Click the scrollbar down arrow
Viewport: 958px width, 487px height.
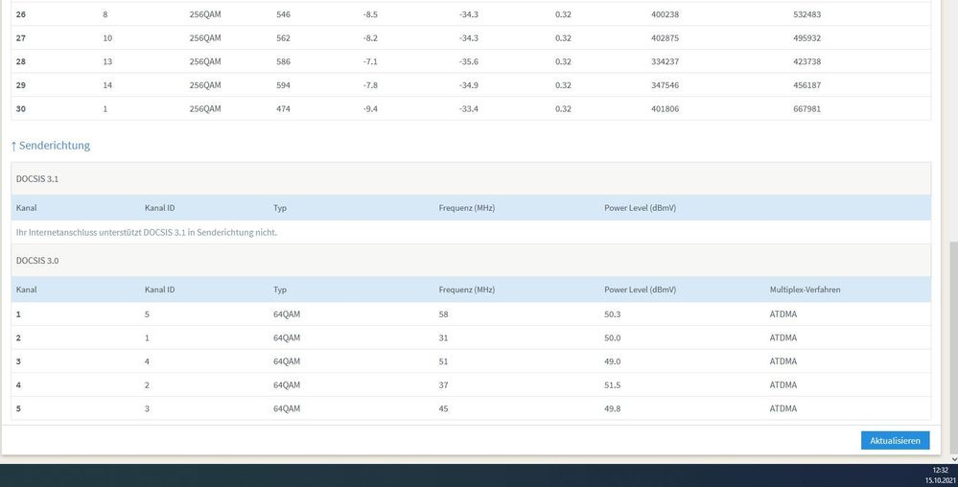pos(953,459)
